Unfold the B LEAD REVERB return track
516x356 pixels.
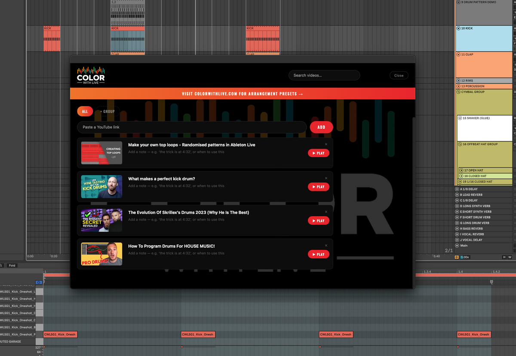pyautogui.click(x=457, y=195)
